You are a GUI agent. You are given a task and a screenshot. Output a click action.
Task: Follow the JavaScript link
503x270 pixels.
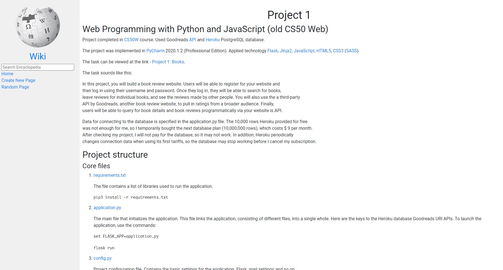tap(304, 51)
